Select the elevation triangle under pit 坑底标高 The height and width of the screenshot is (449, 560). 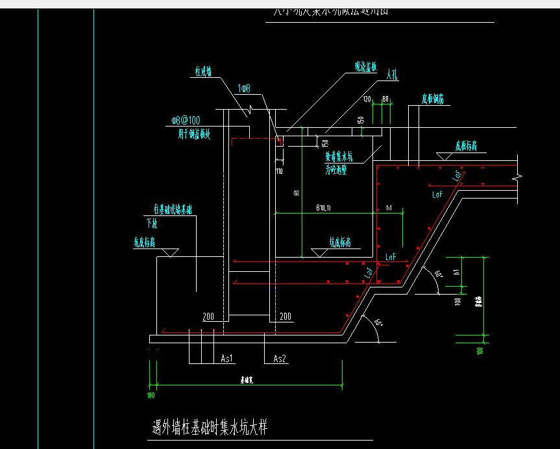[x=319, y=252]
